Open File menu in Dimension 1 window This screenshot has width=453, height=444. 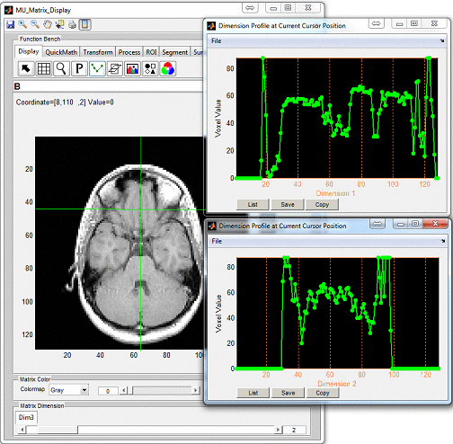tap(217, 40)
